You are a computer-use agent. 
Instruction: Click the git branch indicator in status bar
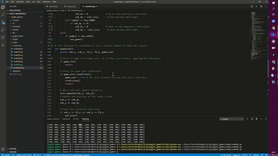click(x=6, y=155)
